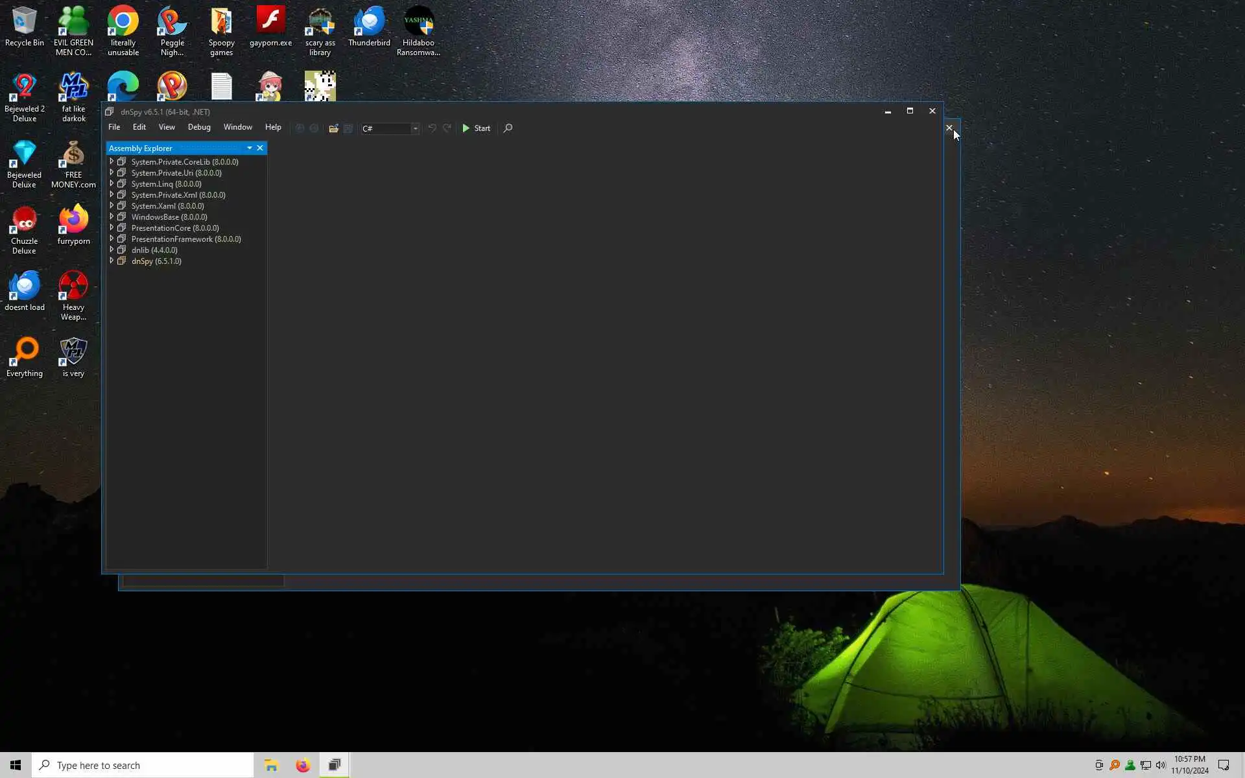Open the Debug menu
This screenshot has width=1245, height=778.
199,127
